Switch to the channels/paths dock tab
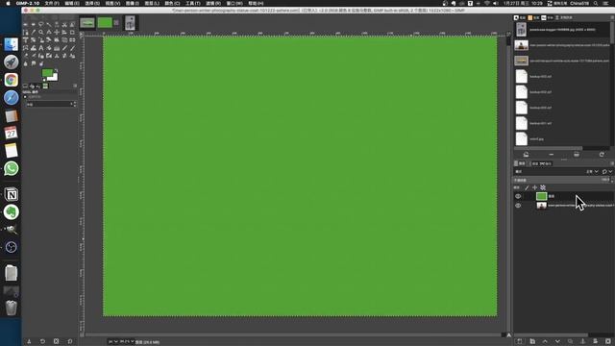Viewport: 615px width, 346px height. [x=541, y=163]
